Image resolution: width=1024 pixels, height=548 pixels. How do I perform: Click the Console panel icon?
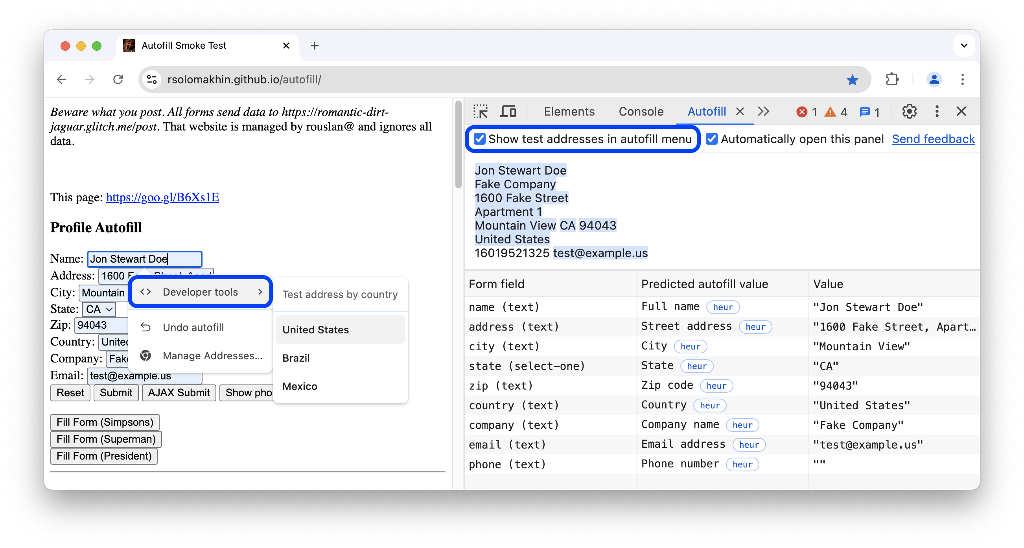(642, 110)
